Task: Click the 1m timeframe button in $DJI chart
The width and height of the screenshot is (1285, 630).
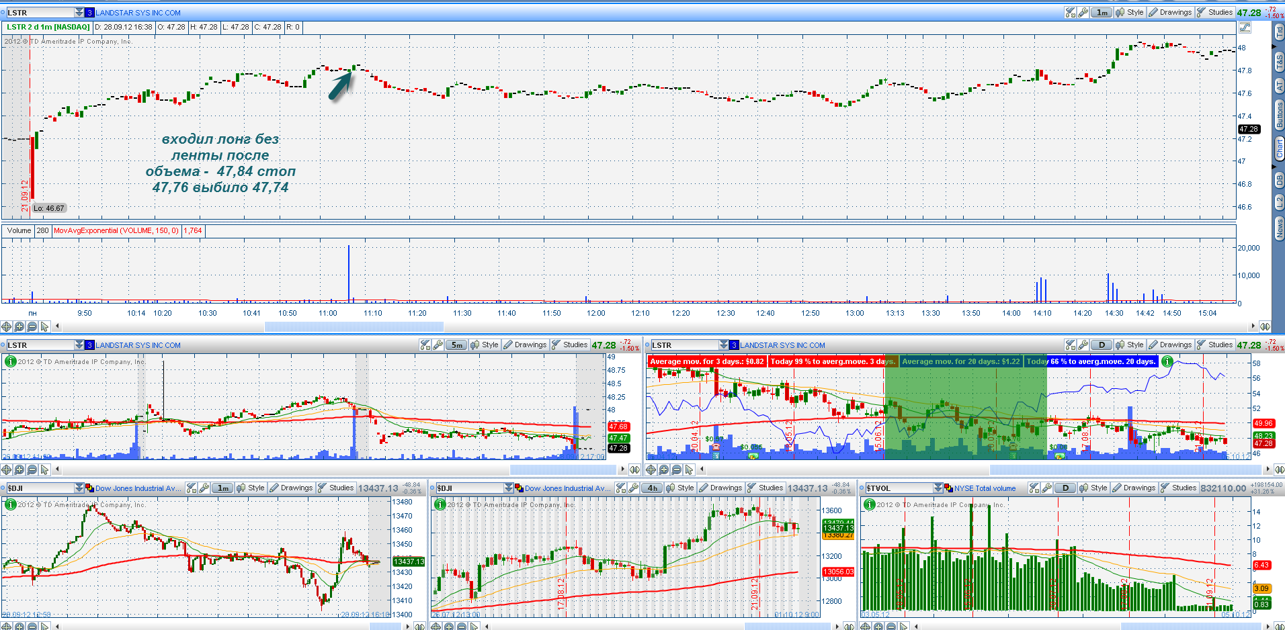Action: tap(223, 488)
